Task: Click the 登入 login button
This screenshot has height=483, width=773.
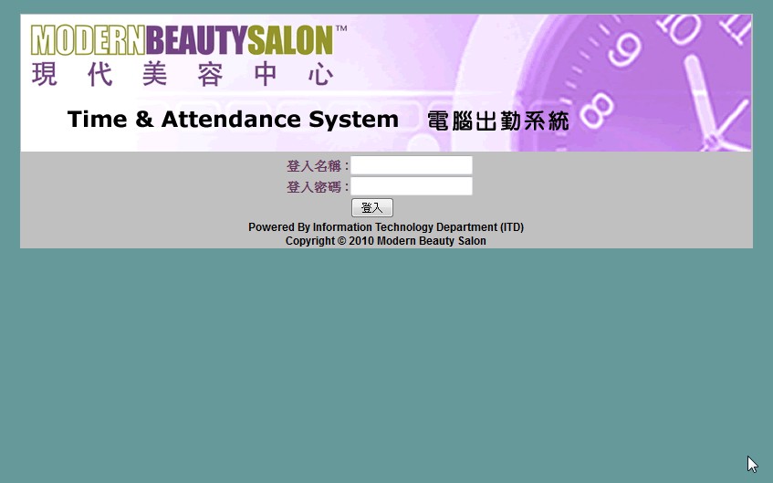Action: [372, 207]
